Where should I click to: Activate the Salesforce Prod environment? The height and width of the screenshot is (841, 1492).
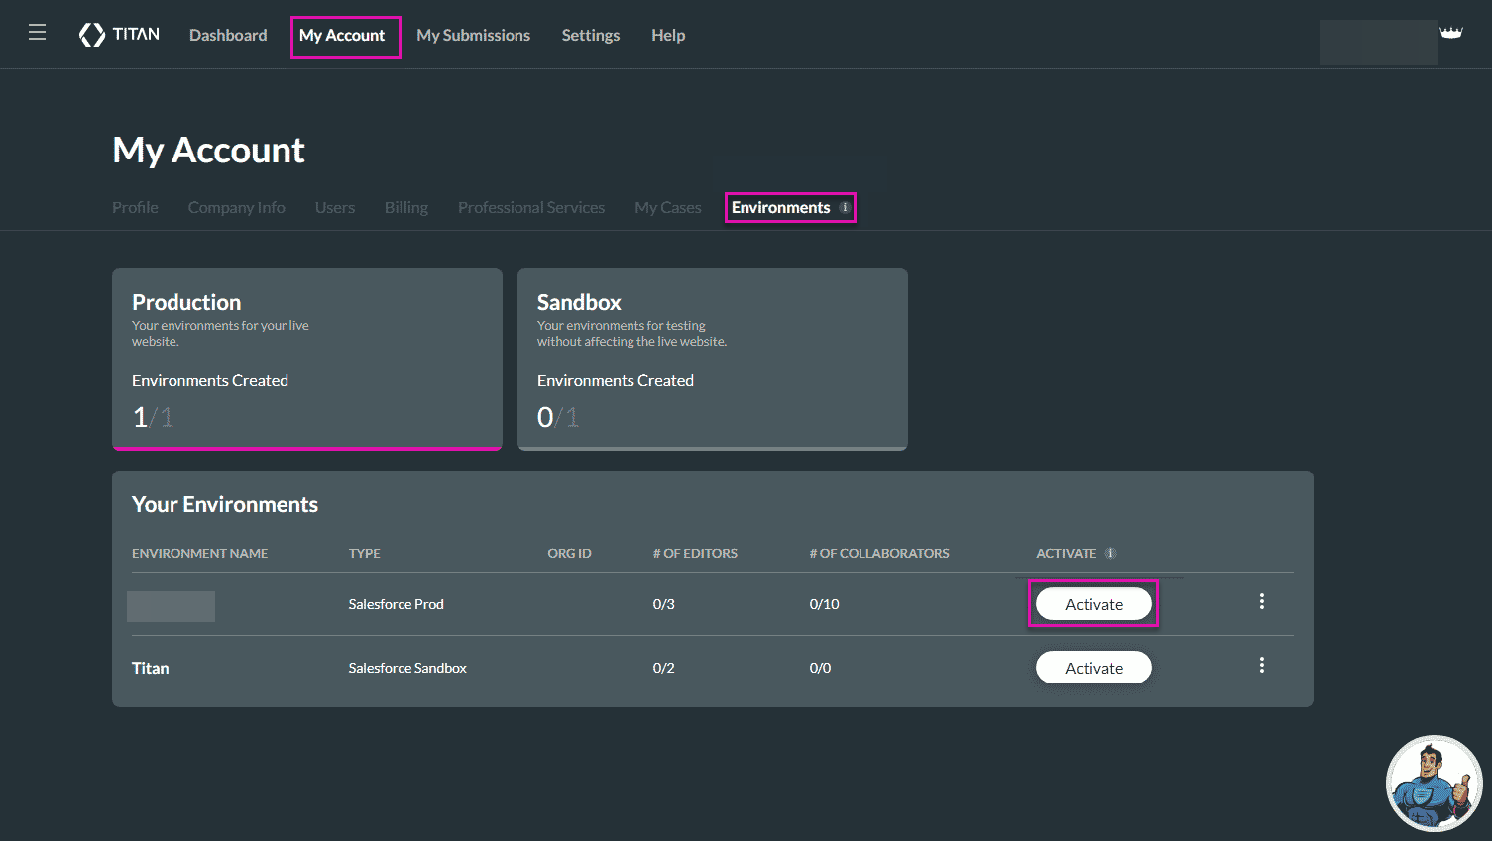tap(1093, 604)
